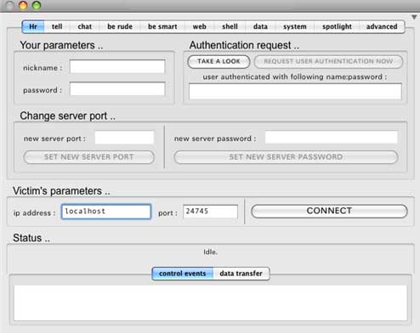Open the spotlight tab
The image size is (420, 333).
(x=337, y=26)
